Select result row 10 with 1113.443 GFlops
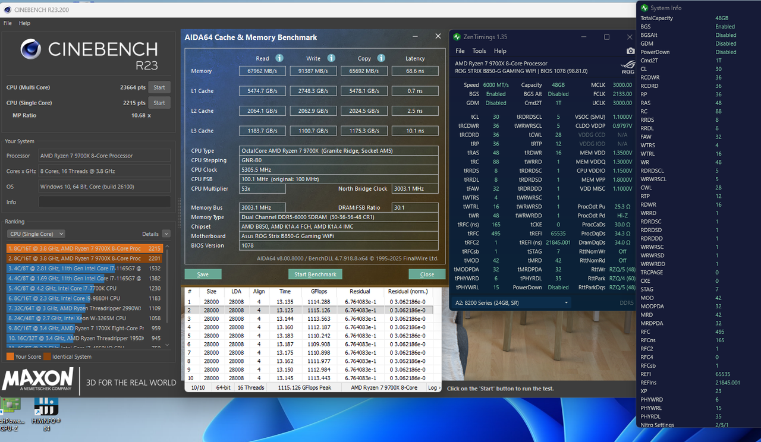Screen dimensions: 761x442 (x=309, y=378)
